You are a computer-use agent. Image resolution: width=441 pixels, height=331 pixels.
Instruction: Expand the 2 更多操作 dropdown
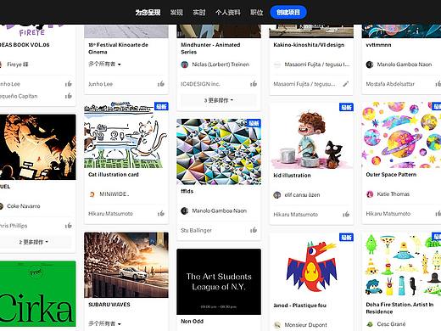pos(33,242)
